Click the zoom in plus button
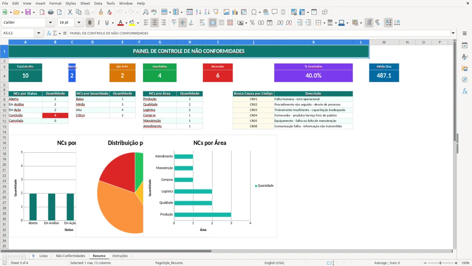Screen dimensions: 472x266 456,263
